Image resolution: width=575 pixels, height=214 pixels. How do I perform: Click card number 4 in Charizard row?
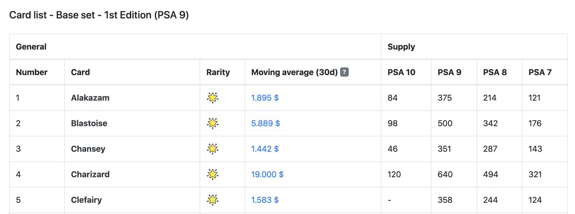click(x=18, y=174)
